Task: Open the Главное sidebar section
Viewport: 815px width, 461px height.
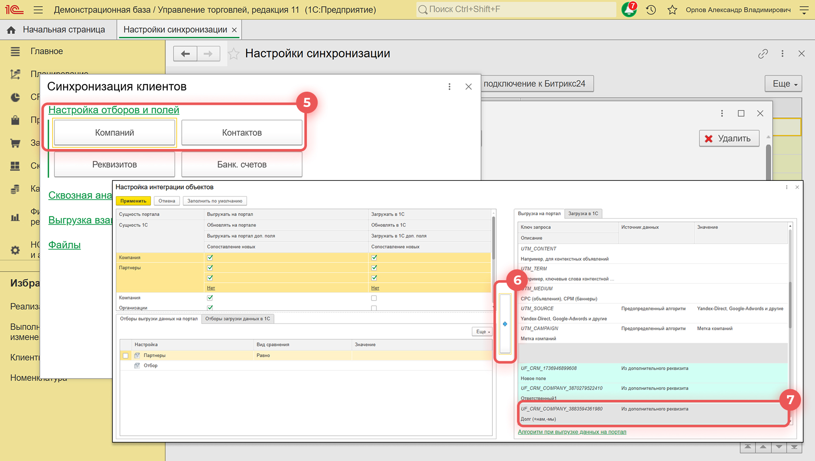Action: 47,51
